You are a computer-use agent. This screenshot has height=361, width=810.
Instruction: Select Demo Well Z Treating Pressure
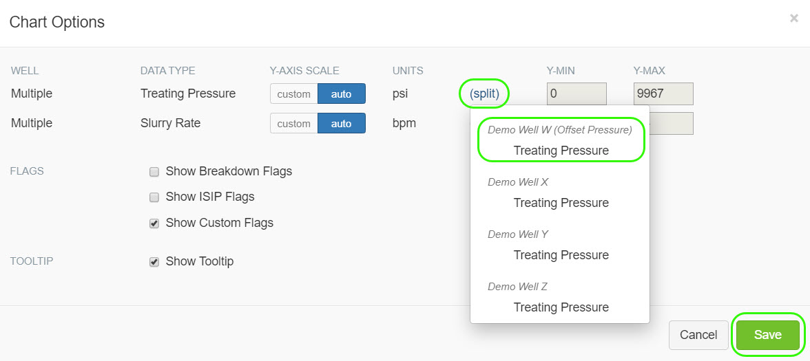(561, 307)
